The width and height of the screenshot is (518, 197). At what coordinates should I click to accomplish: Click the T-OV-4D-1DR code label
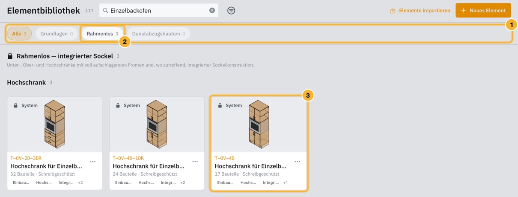click(128, 158)
